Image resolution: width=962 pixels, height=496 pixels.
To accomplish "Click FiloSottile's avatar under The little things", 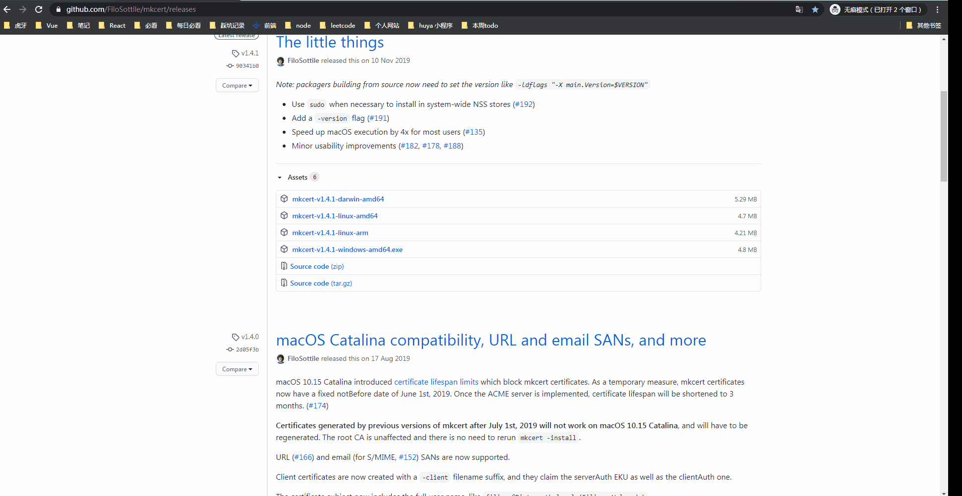I will click(x=281, y=61).
